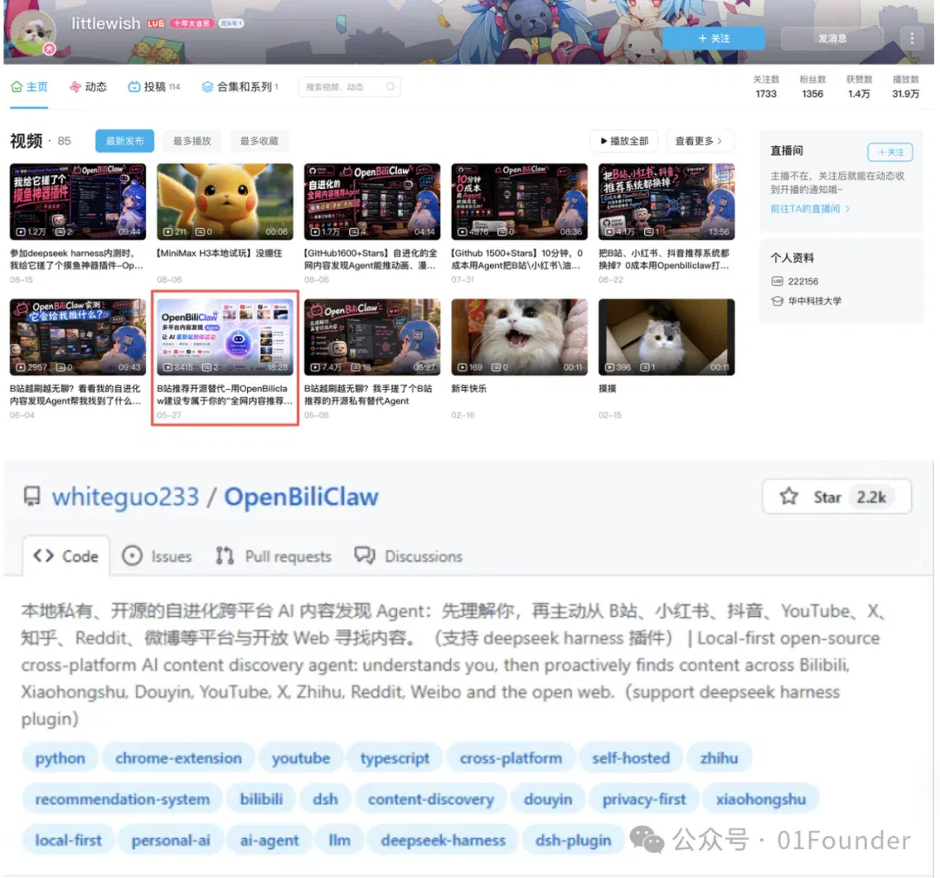Click the xiaohongshu topic tag

[761, 799]
